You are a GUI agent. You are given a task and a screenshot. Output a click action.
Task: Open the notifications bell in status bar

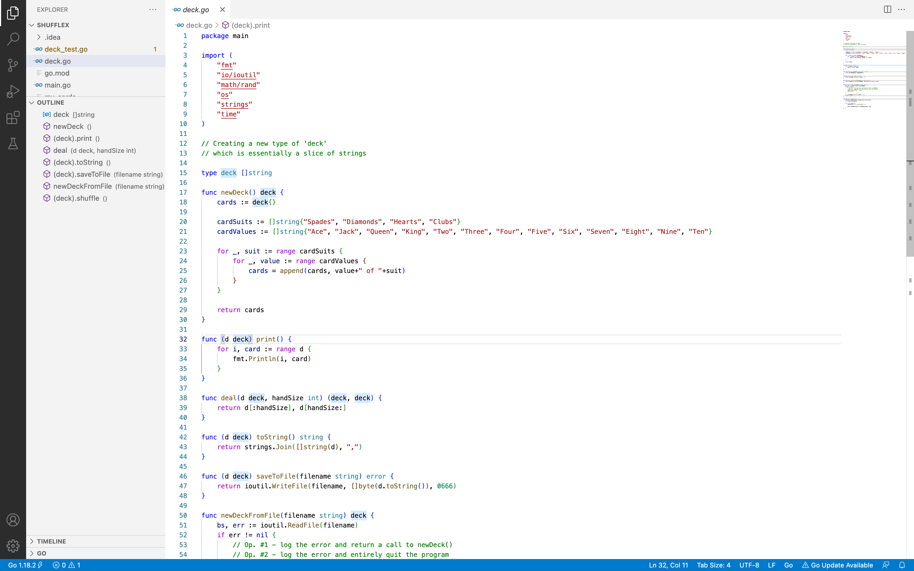click(x=902, y=565)
